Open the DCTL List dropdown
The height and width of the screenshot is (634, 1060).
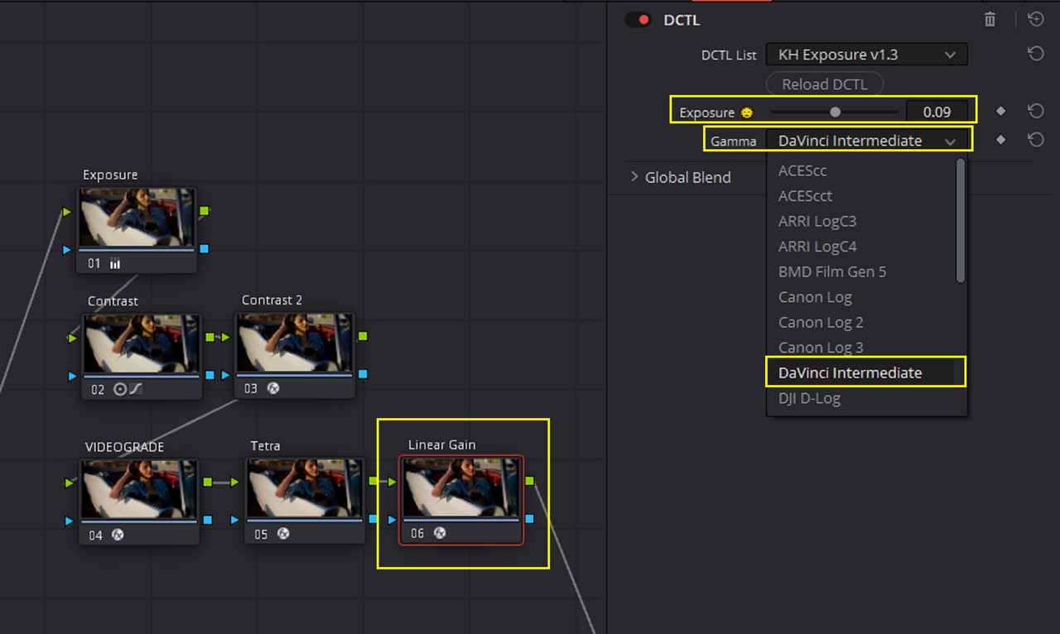[866, 55]
